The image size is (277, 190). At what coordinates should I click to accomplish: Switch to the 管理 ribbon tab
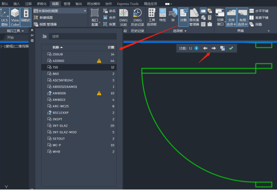pos(67,3)
